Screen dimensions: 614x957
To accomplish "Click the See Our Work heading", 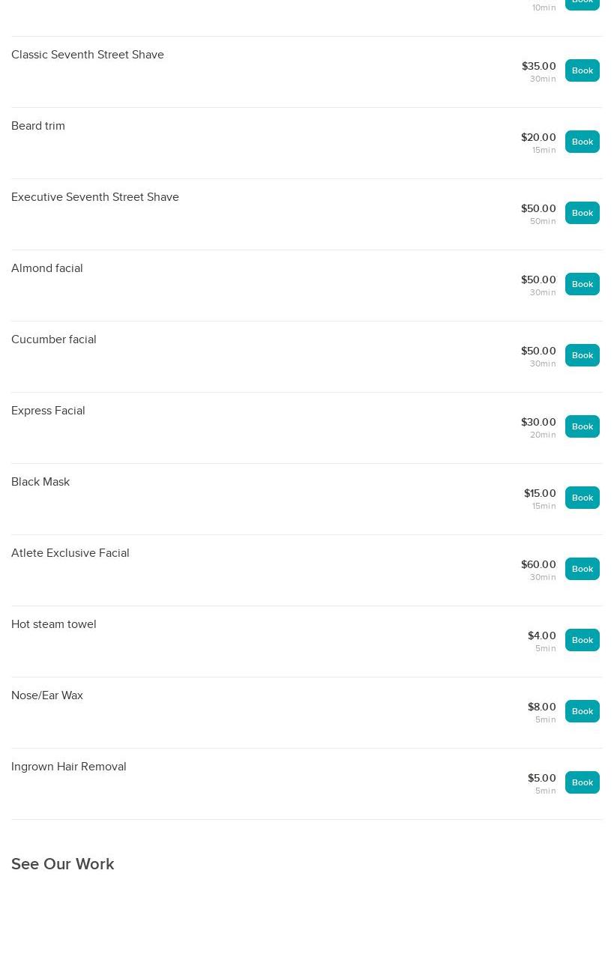I will tap(63, 864).
